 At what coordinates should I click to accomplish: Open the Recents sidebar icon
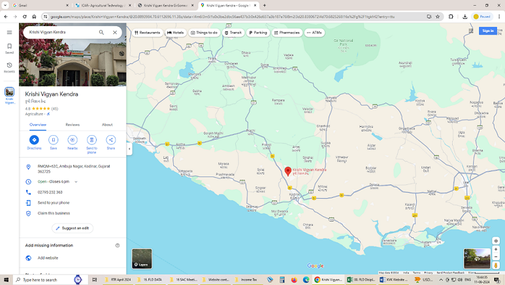pyautogui.click(x=9, y=67)
